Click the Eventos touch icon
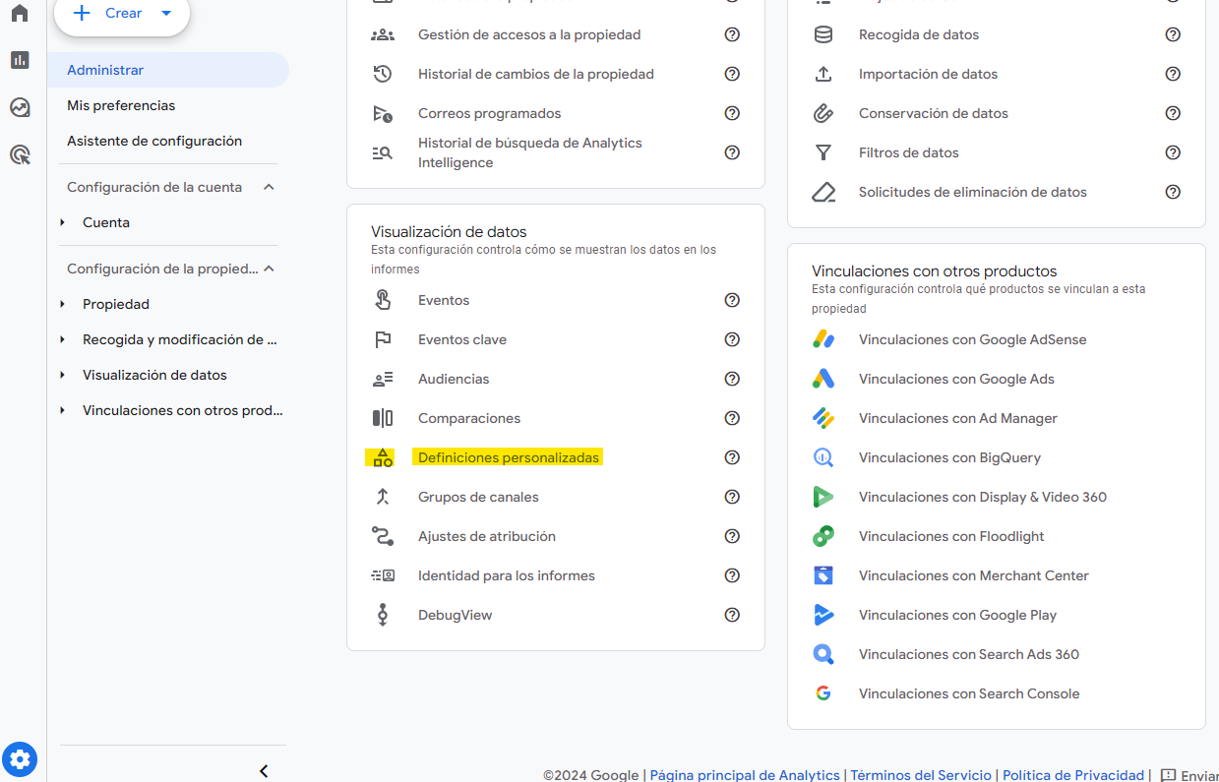Image resolution: width=1219 pixels, height=782 pixels. 383,300
